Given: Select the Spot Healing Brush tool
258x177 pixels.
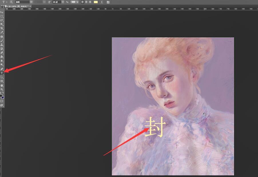Looking at the screenshot, I should (2, 37).
